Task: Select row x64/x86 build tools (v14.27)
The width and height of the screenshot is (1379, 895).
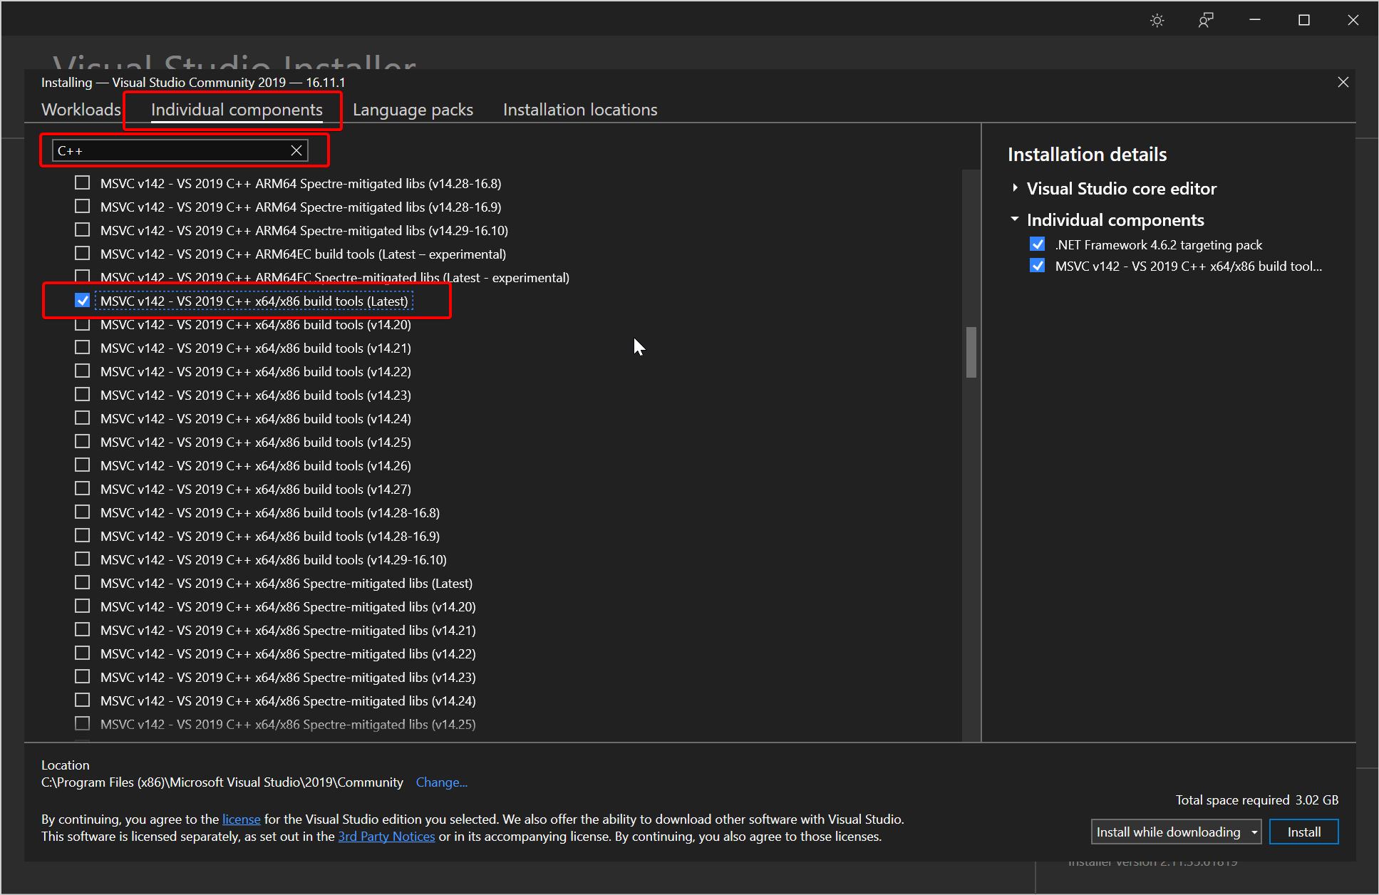Action: 255,489
